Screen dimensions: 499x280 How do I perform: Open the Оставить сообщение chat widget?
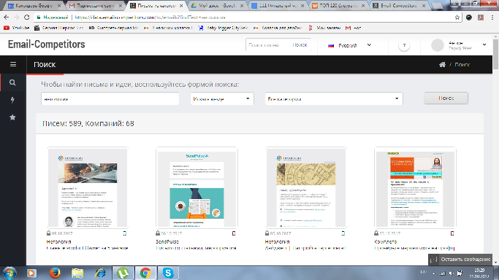pyautogui.click(x=460, y=260)
